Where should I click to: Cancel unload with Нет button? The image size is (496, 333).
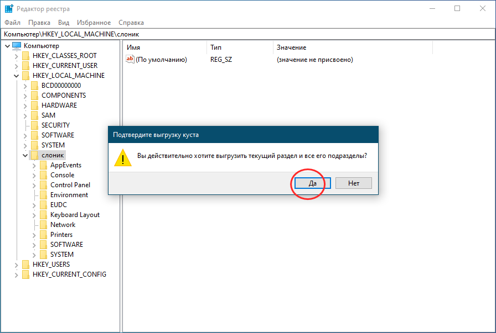[354, 183]
